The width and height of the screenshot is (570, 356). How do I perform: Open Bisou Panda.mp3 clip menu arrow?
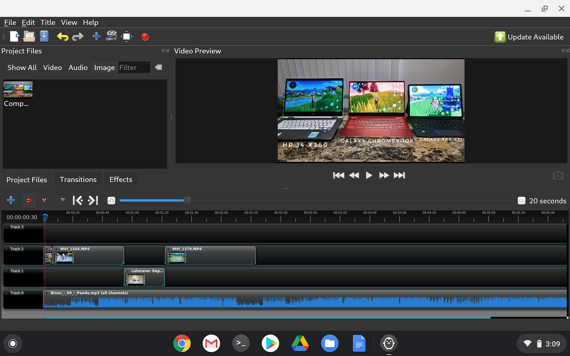coord(47,293)
